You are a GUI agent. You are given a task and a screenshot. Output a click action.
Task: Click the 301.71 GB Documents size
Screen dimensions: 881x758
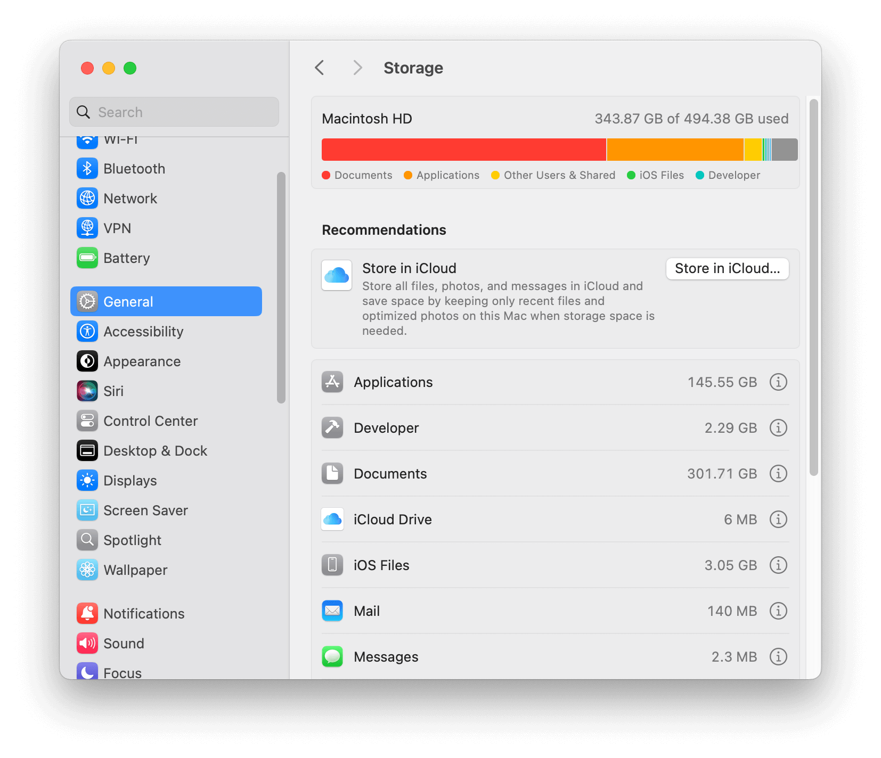tap(722, 474)
